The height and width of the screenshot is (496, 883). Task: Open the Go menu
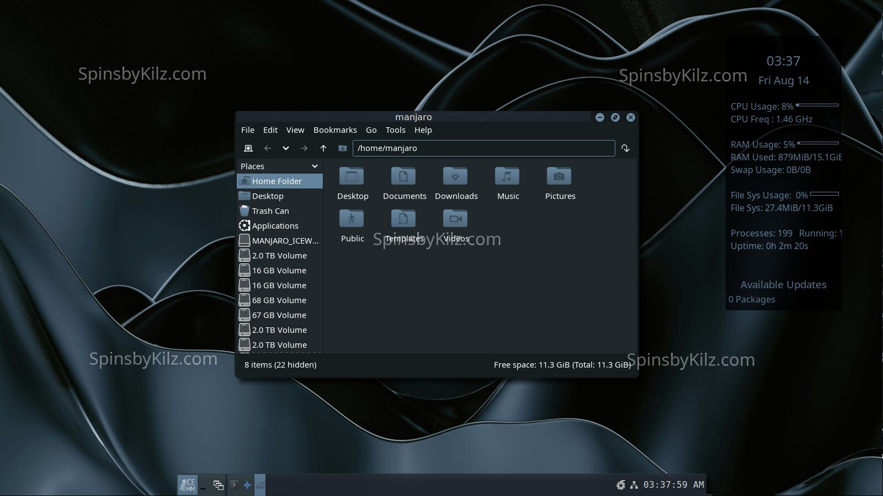[371, 130]
